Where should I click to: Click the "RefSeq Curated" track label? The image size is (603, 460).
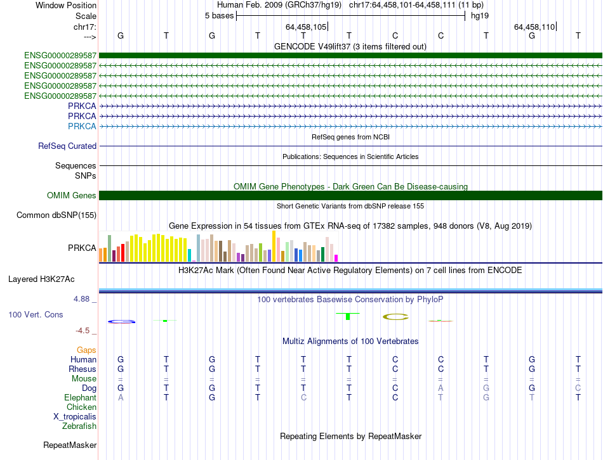(x=67, y=146)
